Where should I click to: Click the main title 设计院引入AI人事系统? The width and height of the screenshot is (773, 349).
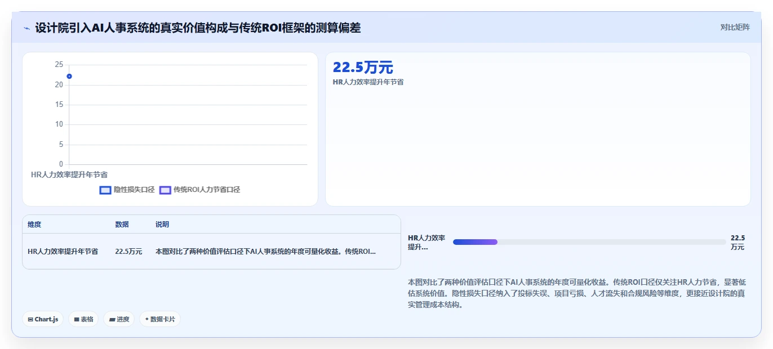coord(198,28)
